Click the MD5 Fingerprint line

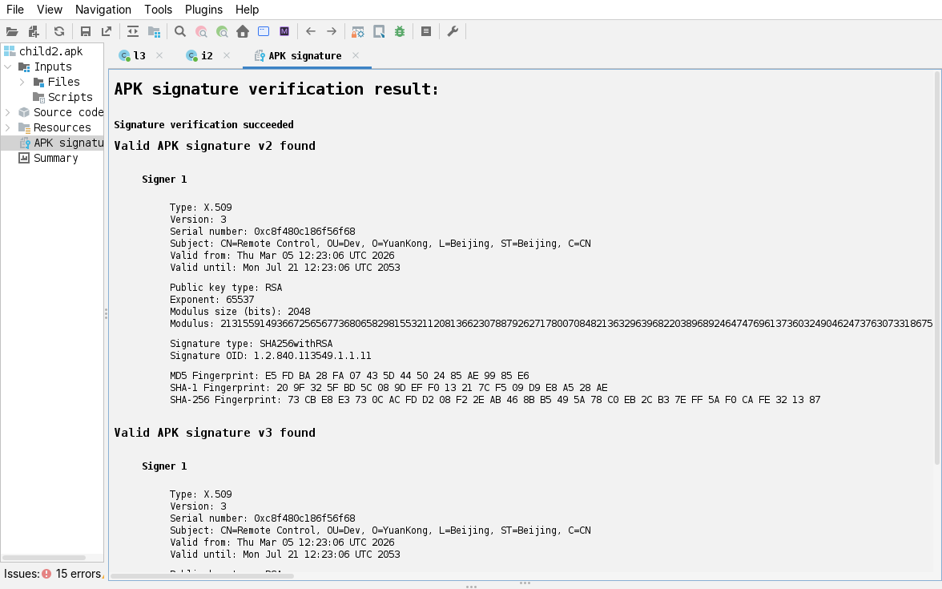pyautogui.click(x=349, y=376)
